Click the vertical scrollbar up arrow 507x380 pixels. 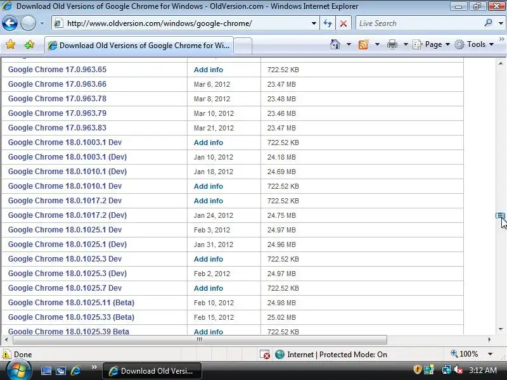coord(501,63)
